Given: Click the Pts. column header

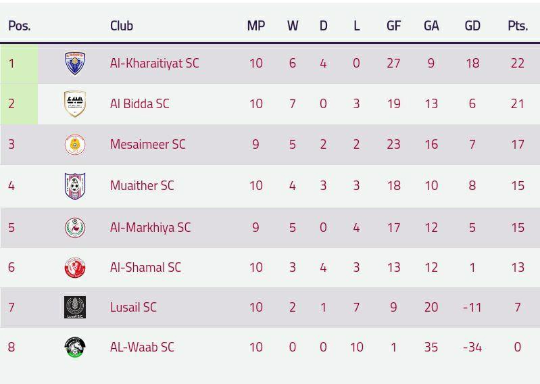Looking at the screenshot, I should tap(517, 26).
